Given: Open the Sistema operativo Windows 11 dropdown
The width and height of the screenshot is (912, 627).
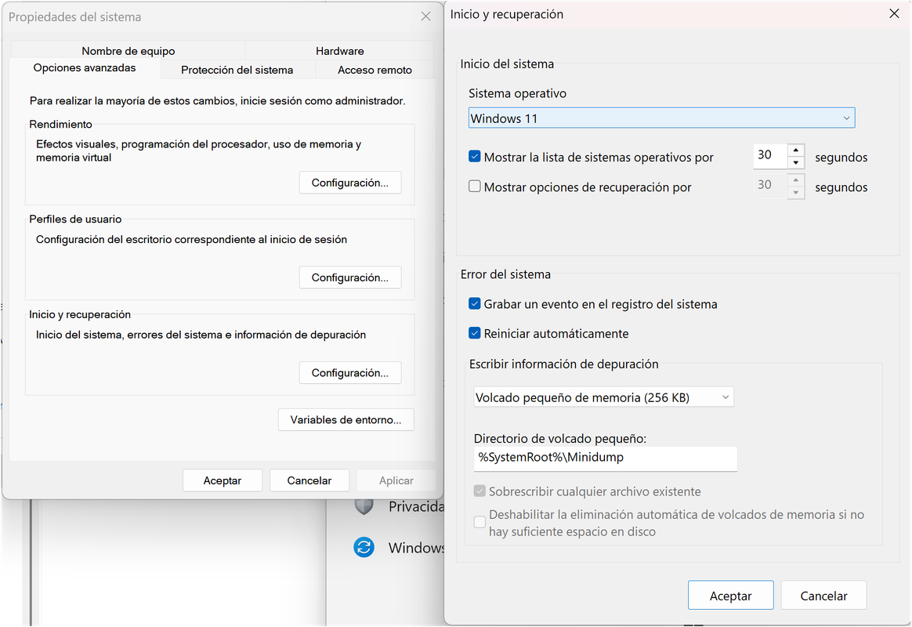Looking at the screenshot, I should tap(661, 118).
